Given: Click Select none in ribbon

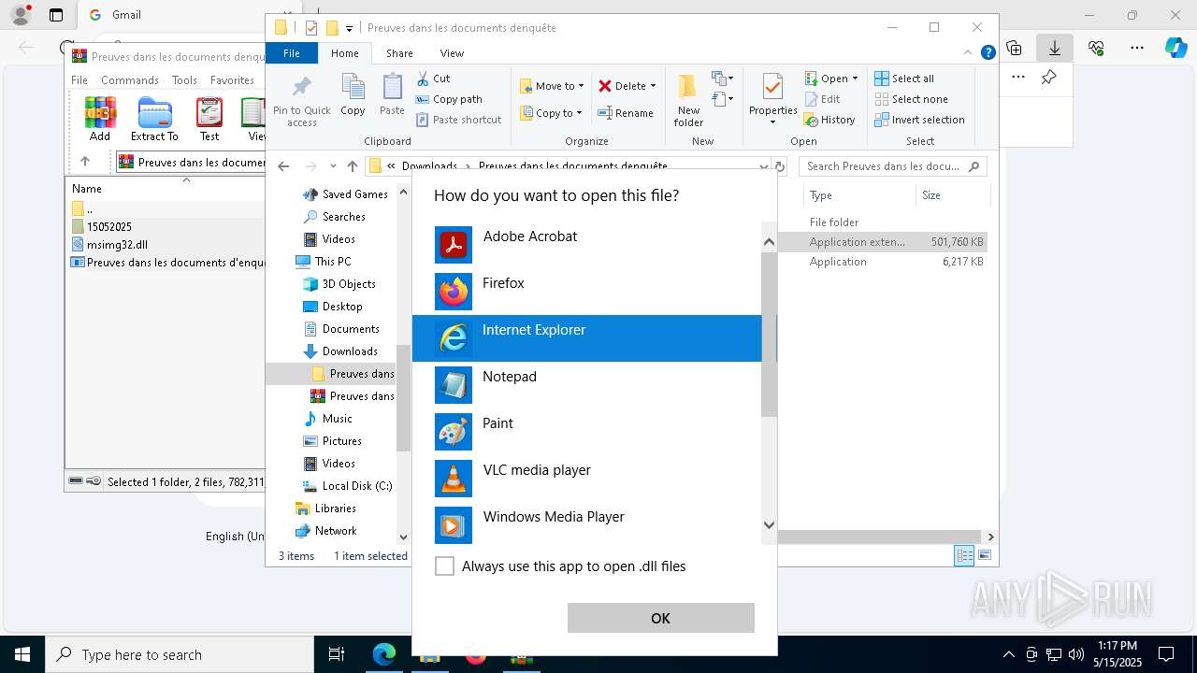Looking at the screenshot, I should [911, 99].
